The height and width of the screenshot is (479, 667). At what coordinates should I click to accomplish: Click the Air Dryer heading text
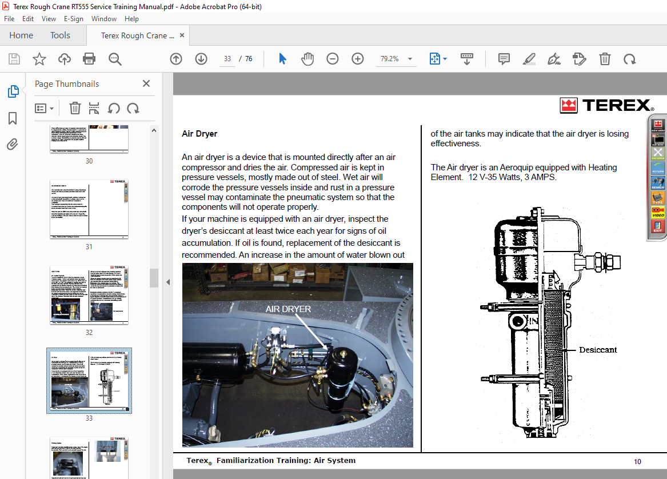point(199,134)
